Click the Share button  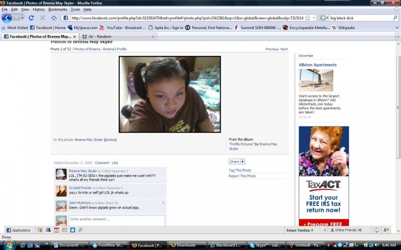234,161
